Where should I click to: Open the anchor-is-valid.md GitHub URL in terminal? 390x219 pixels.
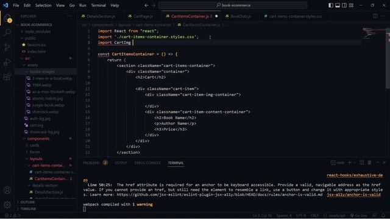[219, 195]
